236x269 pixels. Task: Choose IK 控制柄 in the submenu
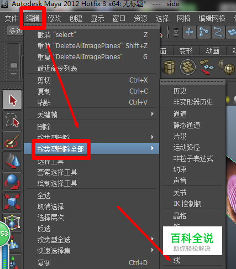[193, 204]
